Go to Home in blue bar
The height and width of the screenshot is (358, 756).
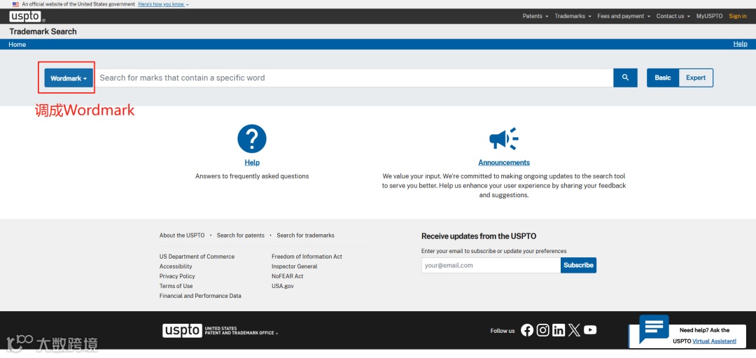(17, 44)
